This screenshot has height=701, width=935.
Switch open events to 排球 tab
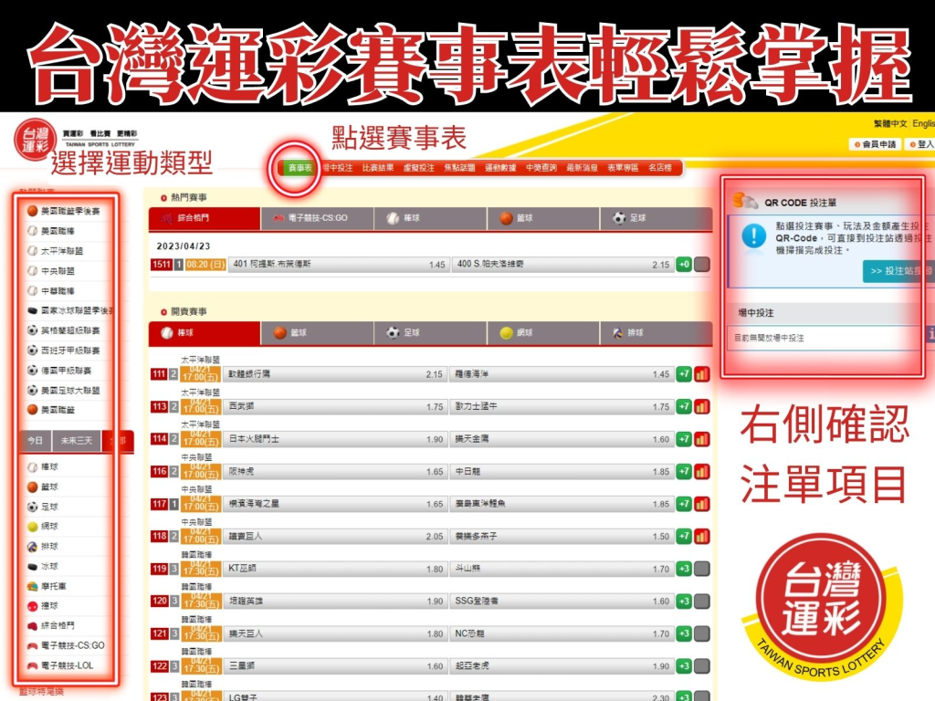pos(657,332)
